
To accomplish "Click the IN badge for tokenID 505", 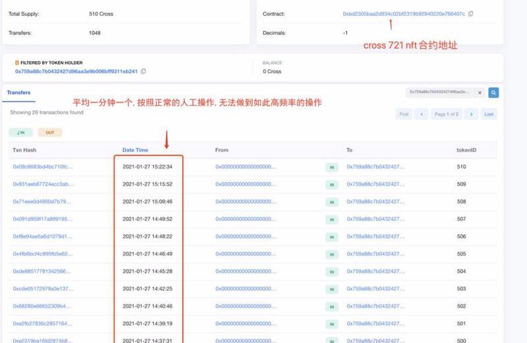I will coord(332,254).
